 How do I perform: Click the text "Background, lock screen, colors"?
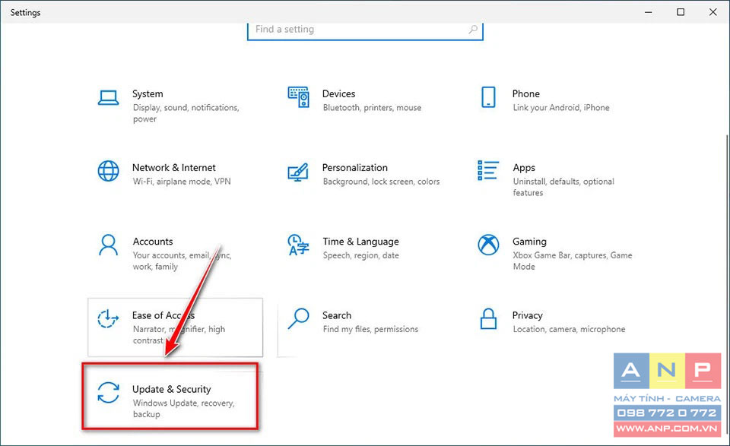click(381, 182)
